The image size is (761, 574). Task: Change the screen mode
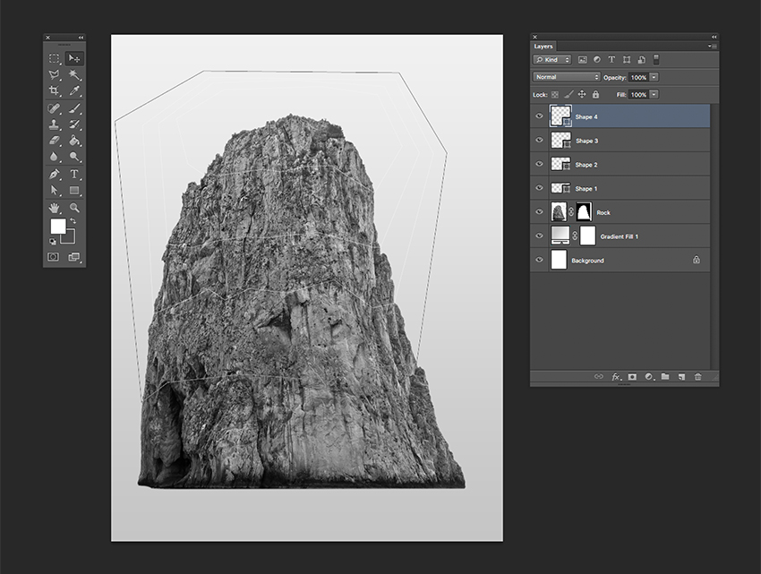(74, 257)
